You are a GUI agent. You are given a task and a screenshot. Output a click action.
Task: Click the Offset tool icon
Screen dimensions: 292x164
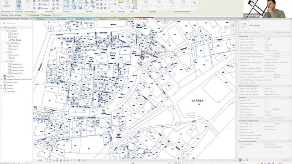coord(80,2)
